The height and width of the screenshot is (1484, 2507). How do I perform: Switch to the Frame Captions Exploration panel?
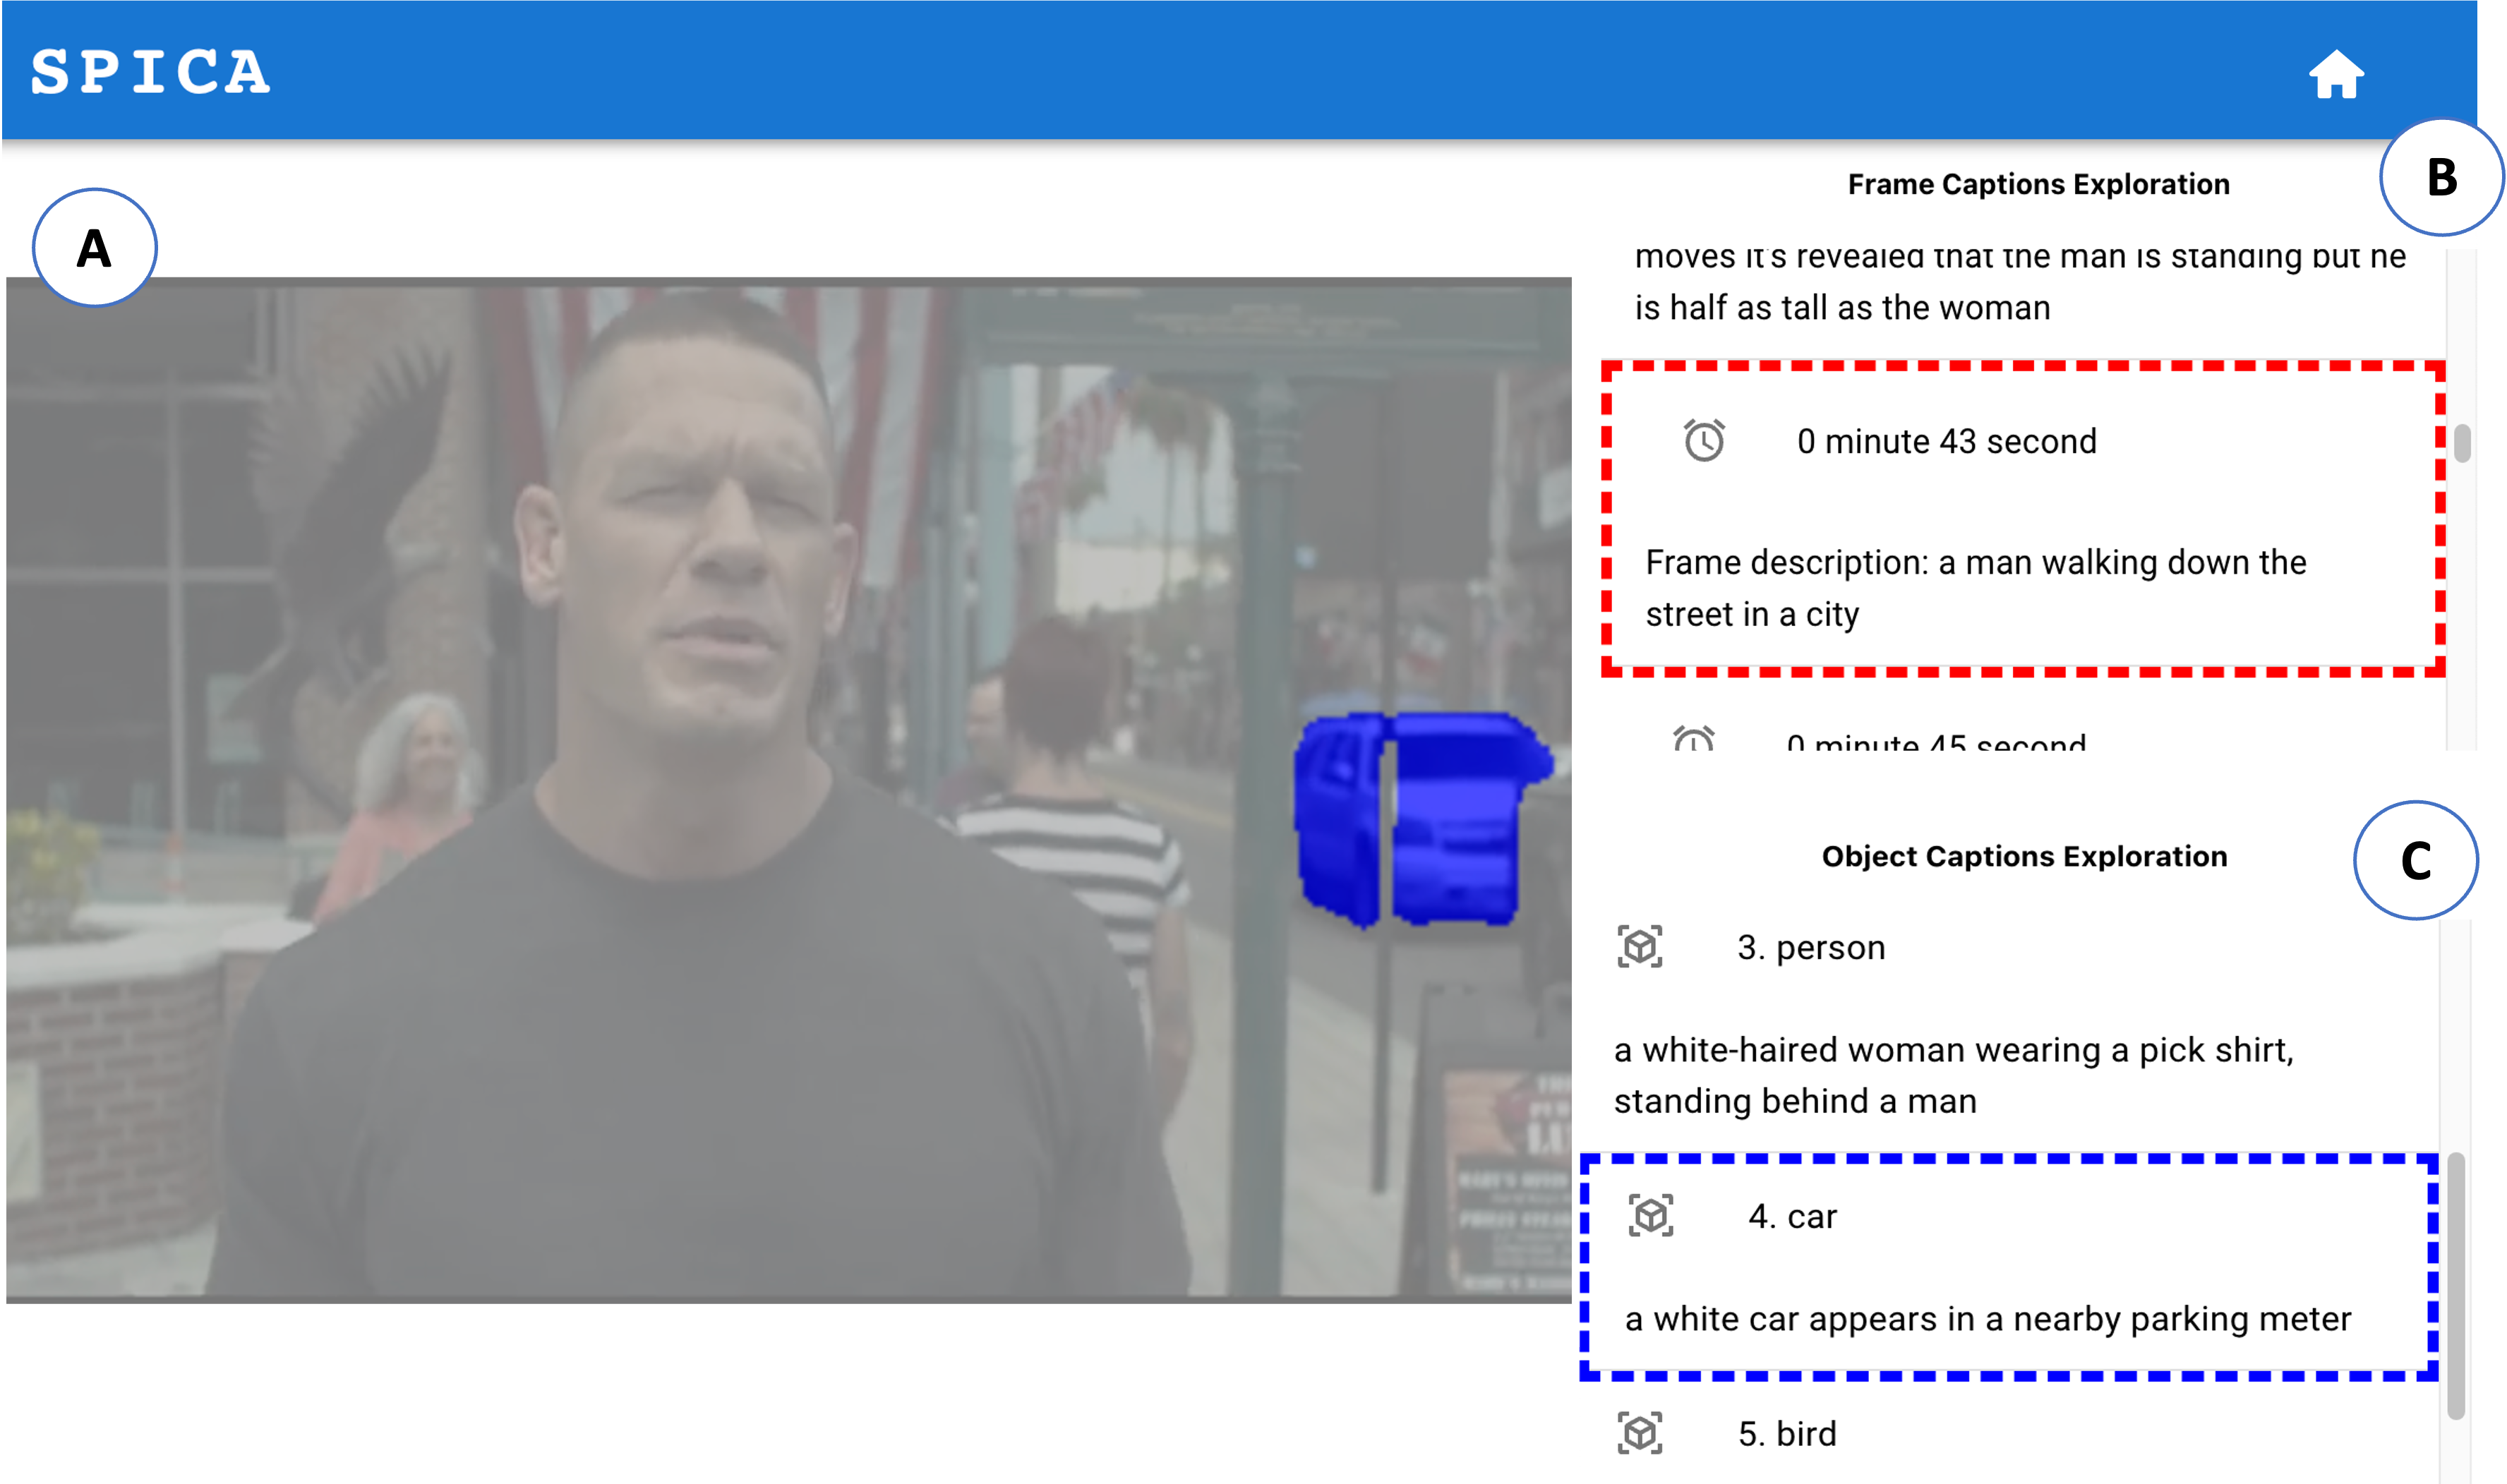click(x=2037, y=183)
